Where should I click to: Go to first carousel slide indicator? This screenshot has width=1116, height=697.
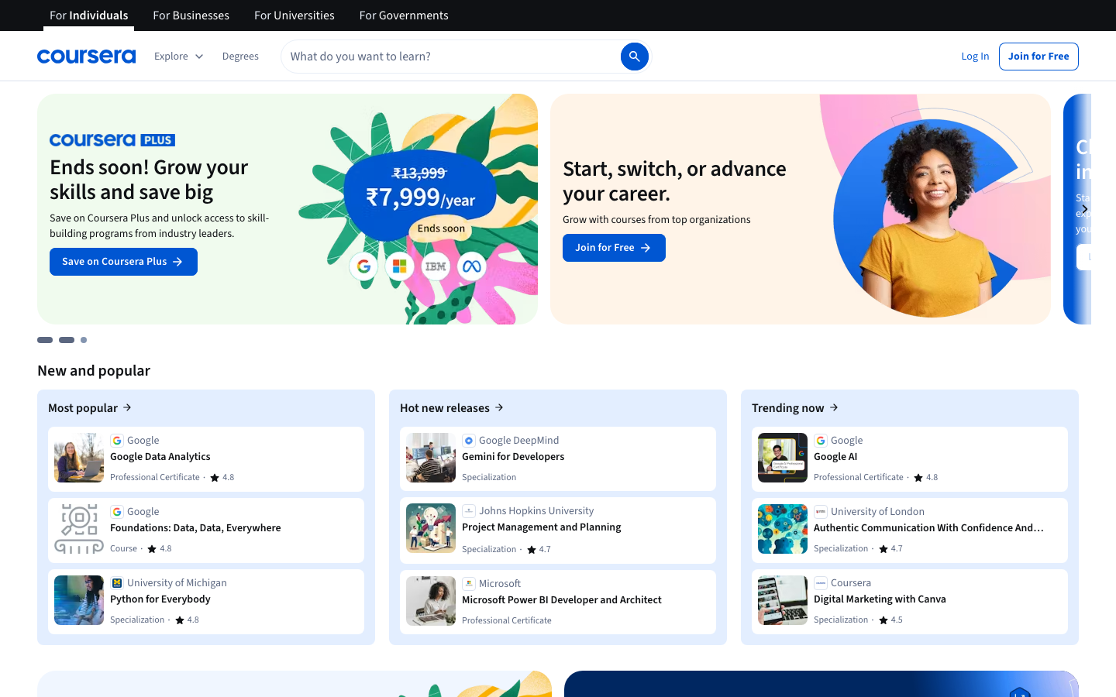[x=45, y=340]
